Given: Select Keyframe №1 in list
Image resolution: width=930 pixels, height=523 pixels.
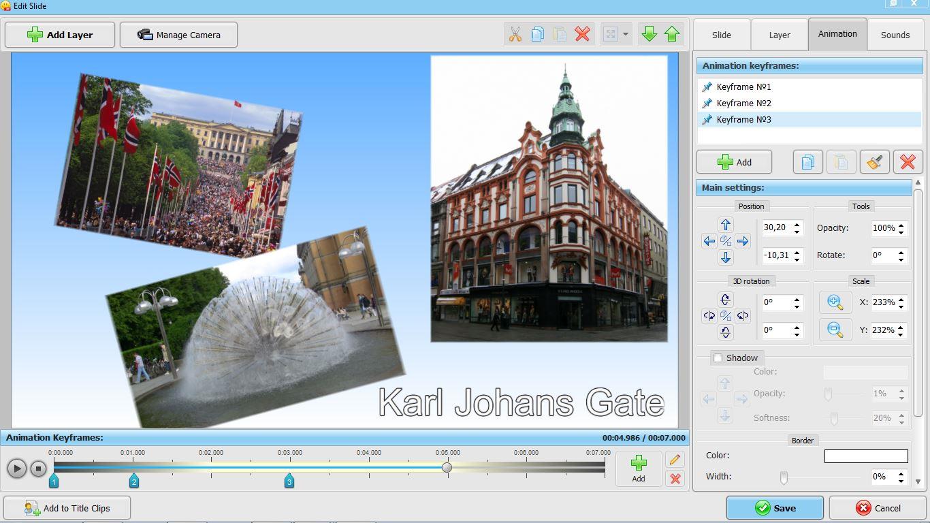Looking at the screenshot, I should (809, 86).
